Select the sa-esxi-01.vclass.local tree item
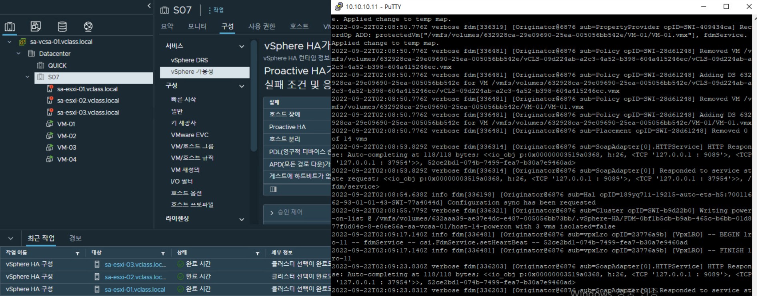Viewport: 757px width, 296px height. pyautogui.click(x=87, y=89)
